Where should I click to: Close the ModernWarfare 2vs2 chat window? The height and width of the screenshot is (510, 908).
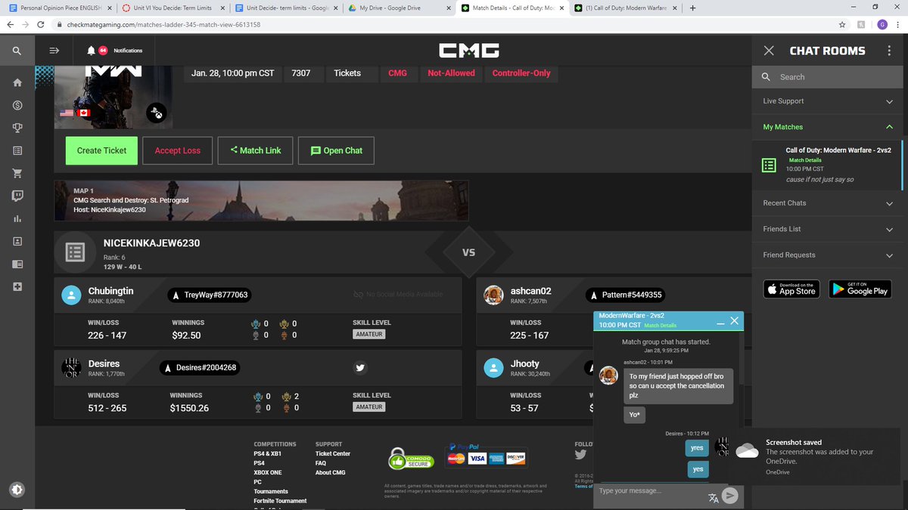pos(734,320)
